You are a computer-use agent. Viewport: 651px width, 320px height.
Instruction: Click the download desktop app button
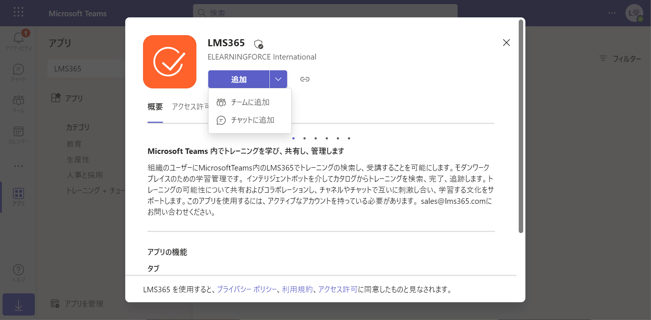19,305
